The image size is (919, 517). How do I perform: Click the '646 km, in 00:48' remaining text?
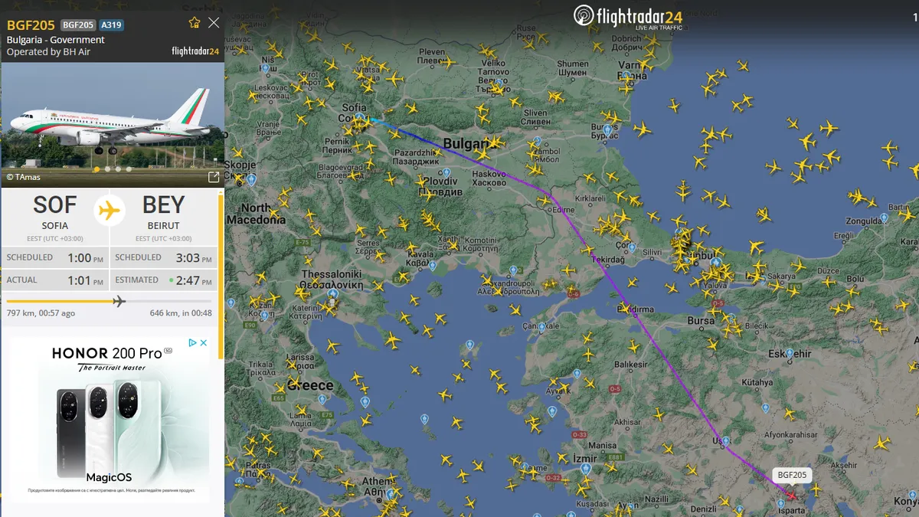point(181,313)
